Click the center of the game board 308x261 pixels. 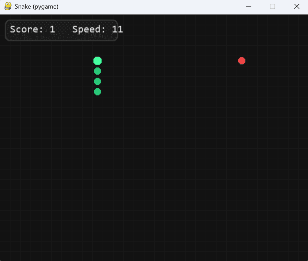tap(154, 137)
